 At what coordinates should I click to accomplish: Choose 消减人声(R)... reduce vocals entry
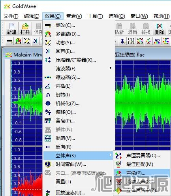[x=142, y=182]
